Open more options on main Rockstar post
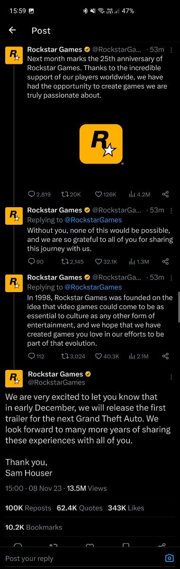The image size is (180, 569). (171, 377)
